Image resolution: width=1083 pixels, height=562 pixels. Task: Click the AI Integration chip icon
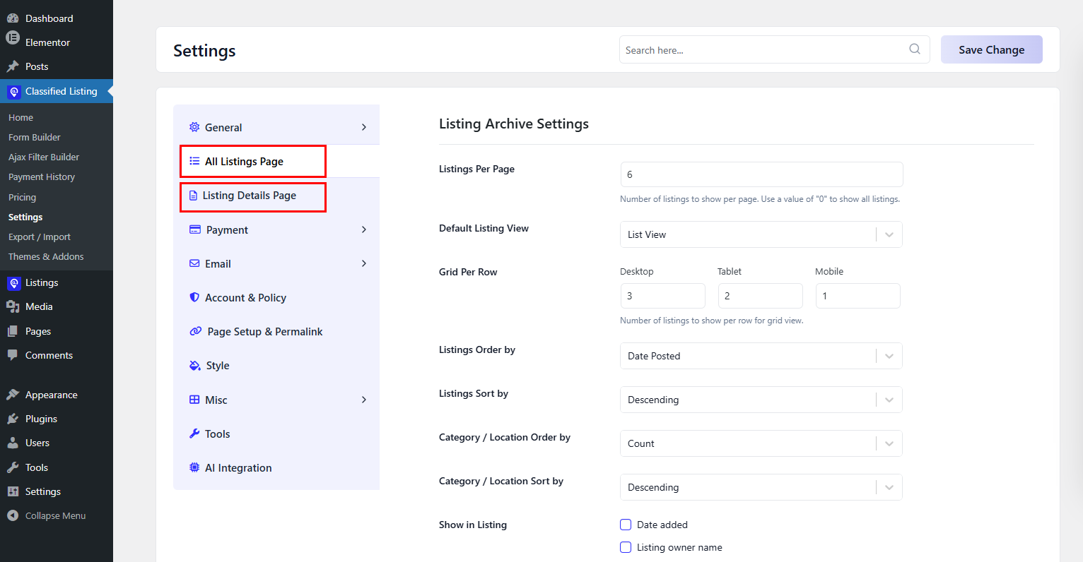(x=194, y=467)
